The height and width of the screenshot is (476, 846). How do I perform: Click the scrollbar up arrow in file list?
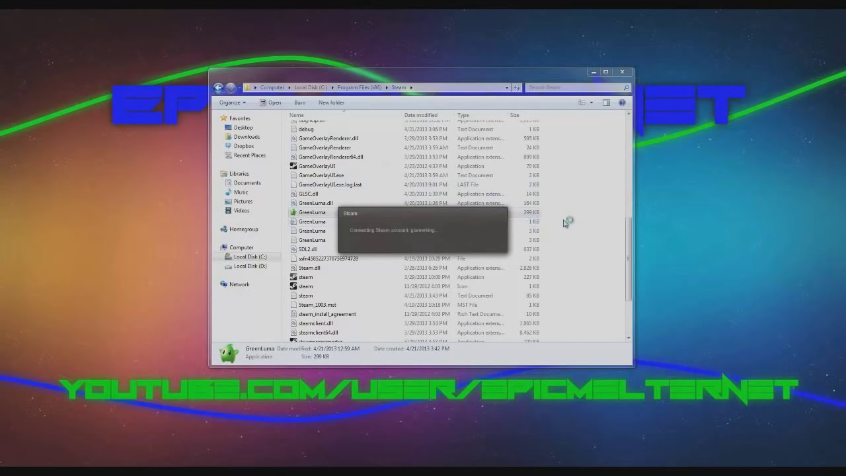[628, 114]
